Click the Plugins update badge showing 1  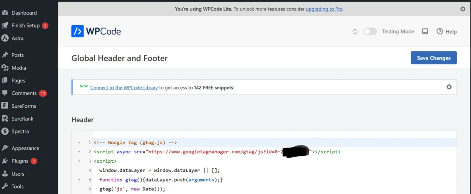click(x=34, y=161)
